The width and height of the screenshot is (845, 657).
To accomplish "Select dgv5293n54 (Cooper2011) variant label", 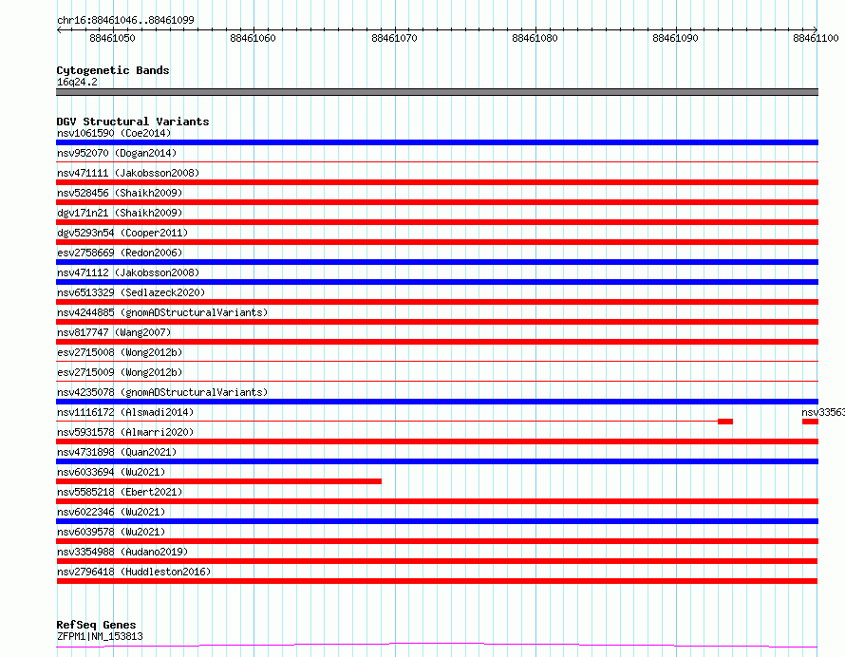I will 122,233.
